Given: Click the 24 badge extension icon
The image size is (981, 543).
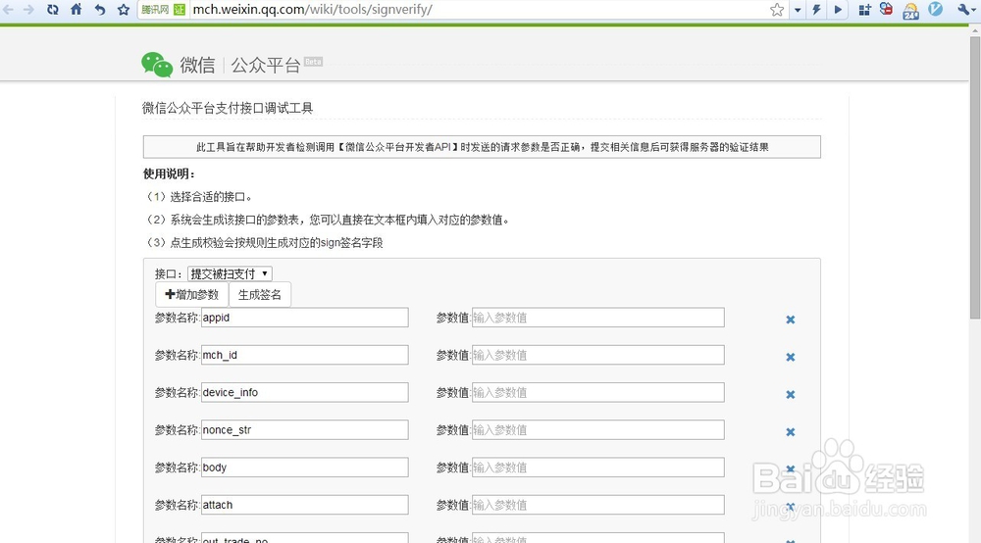Looking at the screenshot, I should (911, 11).
